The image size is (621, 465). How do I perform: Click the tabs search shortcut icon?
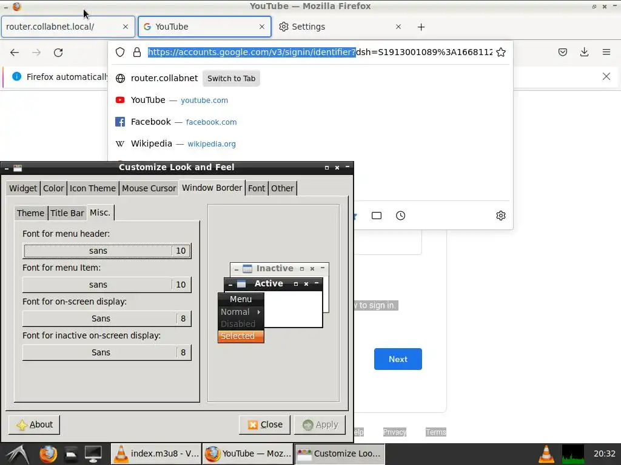click(377, 216)
